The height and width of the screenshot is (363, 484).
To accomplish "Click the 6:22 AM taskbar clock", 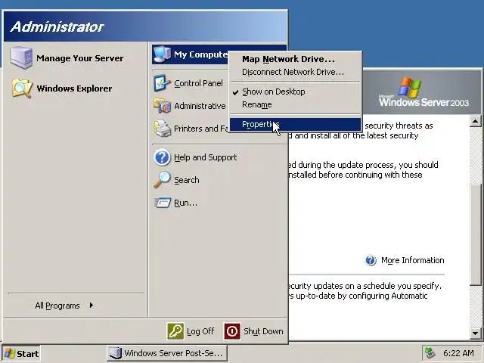I will [458, 353].
